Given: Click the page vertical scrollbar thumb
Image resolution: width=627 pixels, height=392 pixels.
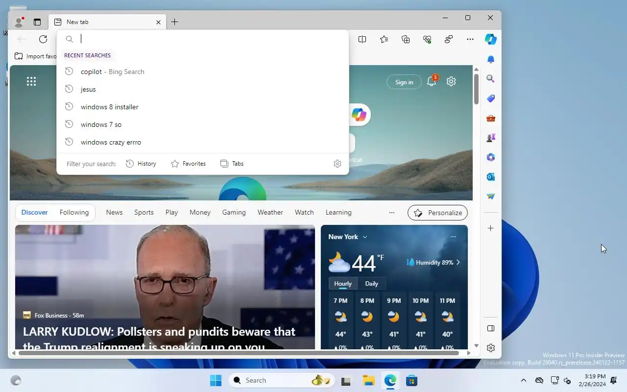Looking at the screenshot, I should tap(476, 89).
